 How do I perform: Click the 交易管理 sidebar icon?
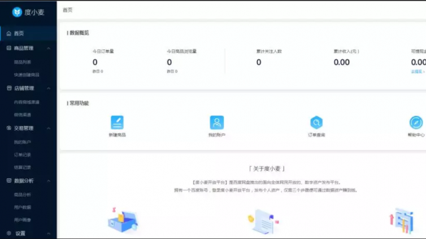pyautogui.click(x=9, y=128)
